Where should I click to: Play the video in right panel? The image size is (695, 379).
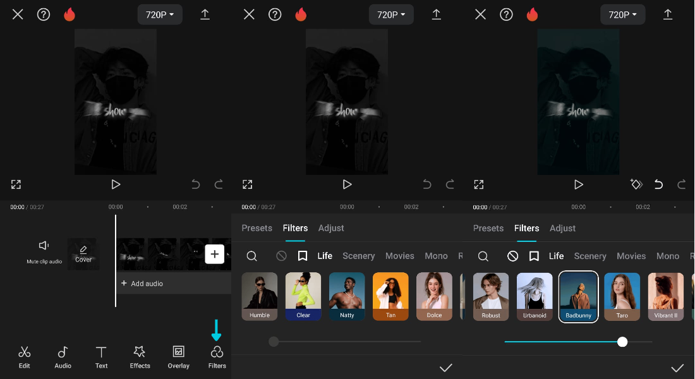pos(578,184)
